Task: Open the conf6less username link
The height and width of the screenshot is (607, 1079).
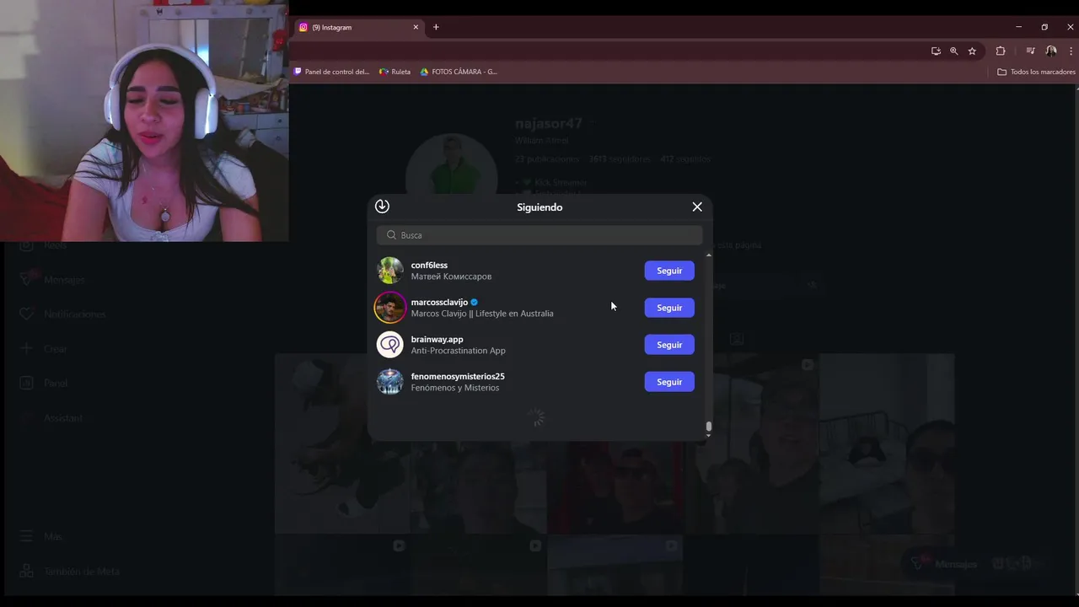Action: [x=429, y=265]
